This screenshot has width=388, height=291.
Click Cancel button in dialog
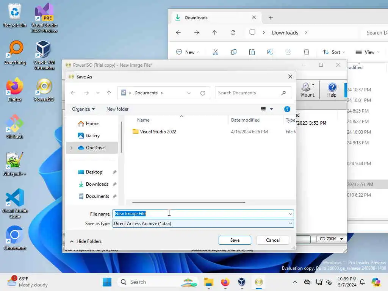(x=273, y=240)
